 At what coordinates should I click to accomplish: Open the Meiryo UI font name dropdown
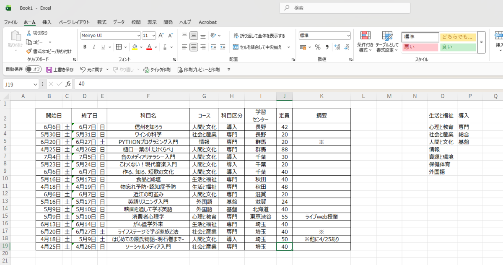click(139, 36)
